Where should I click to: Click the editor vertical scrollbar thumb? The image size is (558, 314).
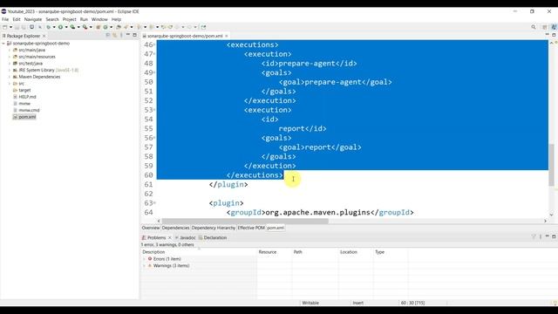click(x=551, y=165)
